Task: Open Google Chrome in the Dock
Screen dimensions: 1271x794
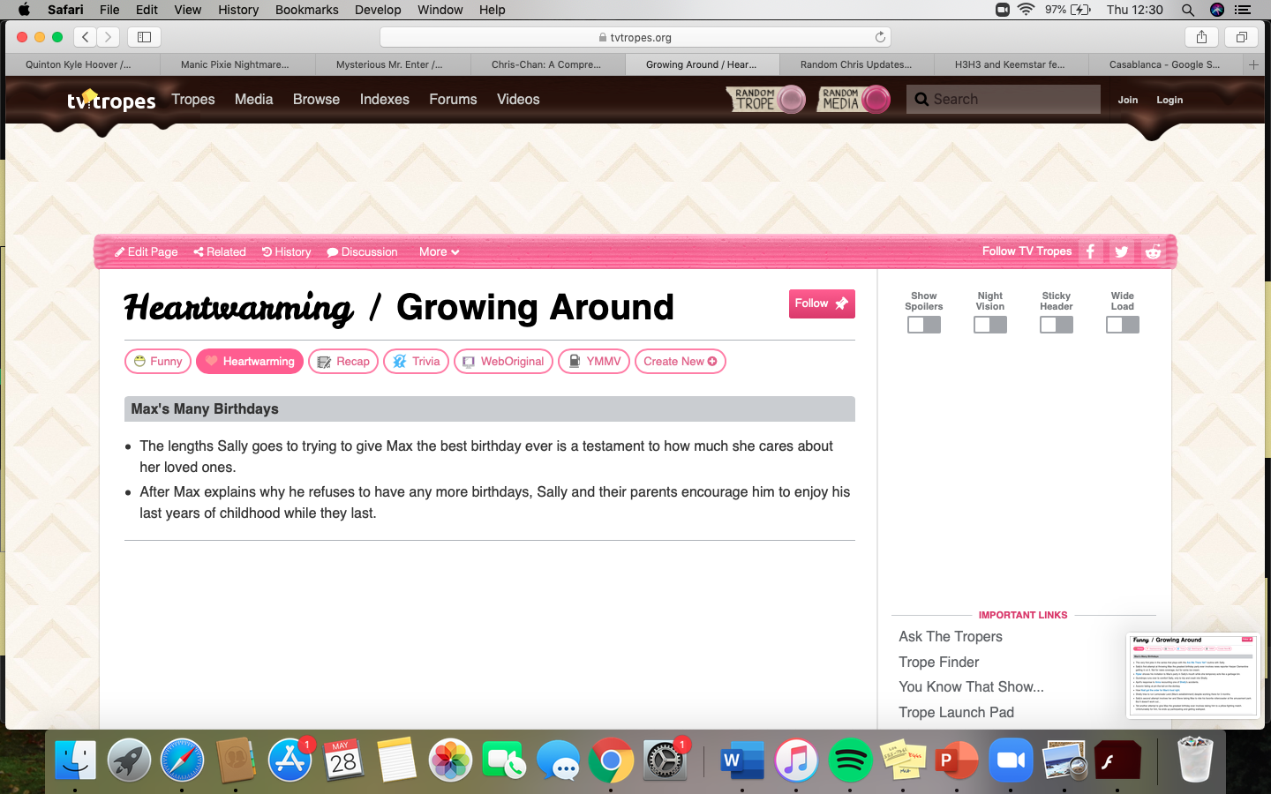Action: pyautogui.click(x=611, y=760)
